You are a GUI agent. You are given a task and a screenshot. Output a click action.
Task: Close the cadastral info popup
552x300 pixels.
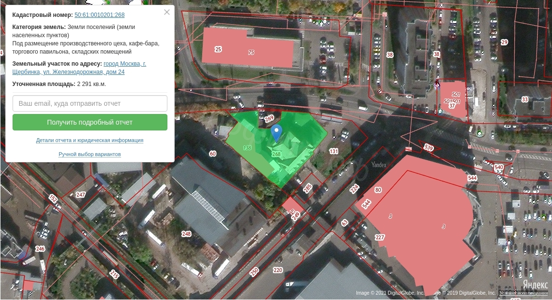pyautogui.click(x=167, y=13)
